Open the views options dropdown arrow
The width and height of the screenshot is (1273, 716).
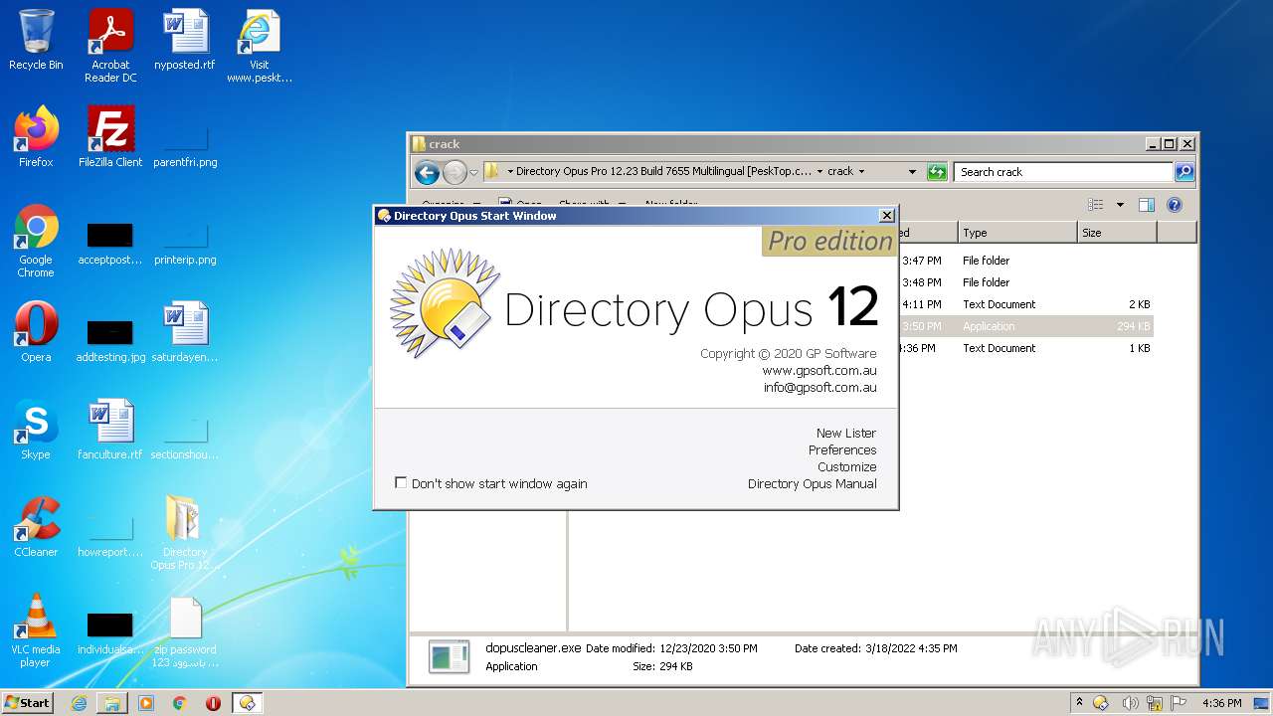[x=1120, y=205]
